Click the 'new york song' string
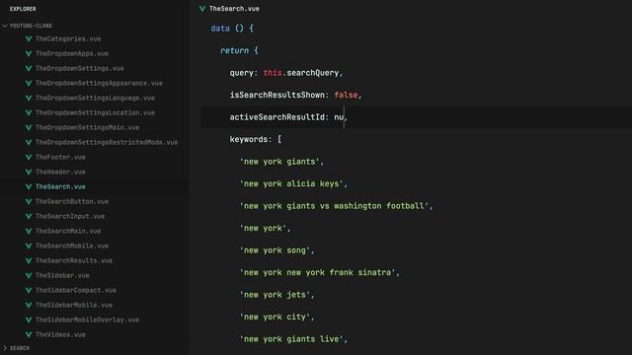This screenshot has width=632, height=355. pyautogui.click(x=275, y=250)
